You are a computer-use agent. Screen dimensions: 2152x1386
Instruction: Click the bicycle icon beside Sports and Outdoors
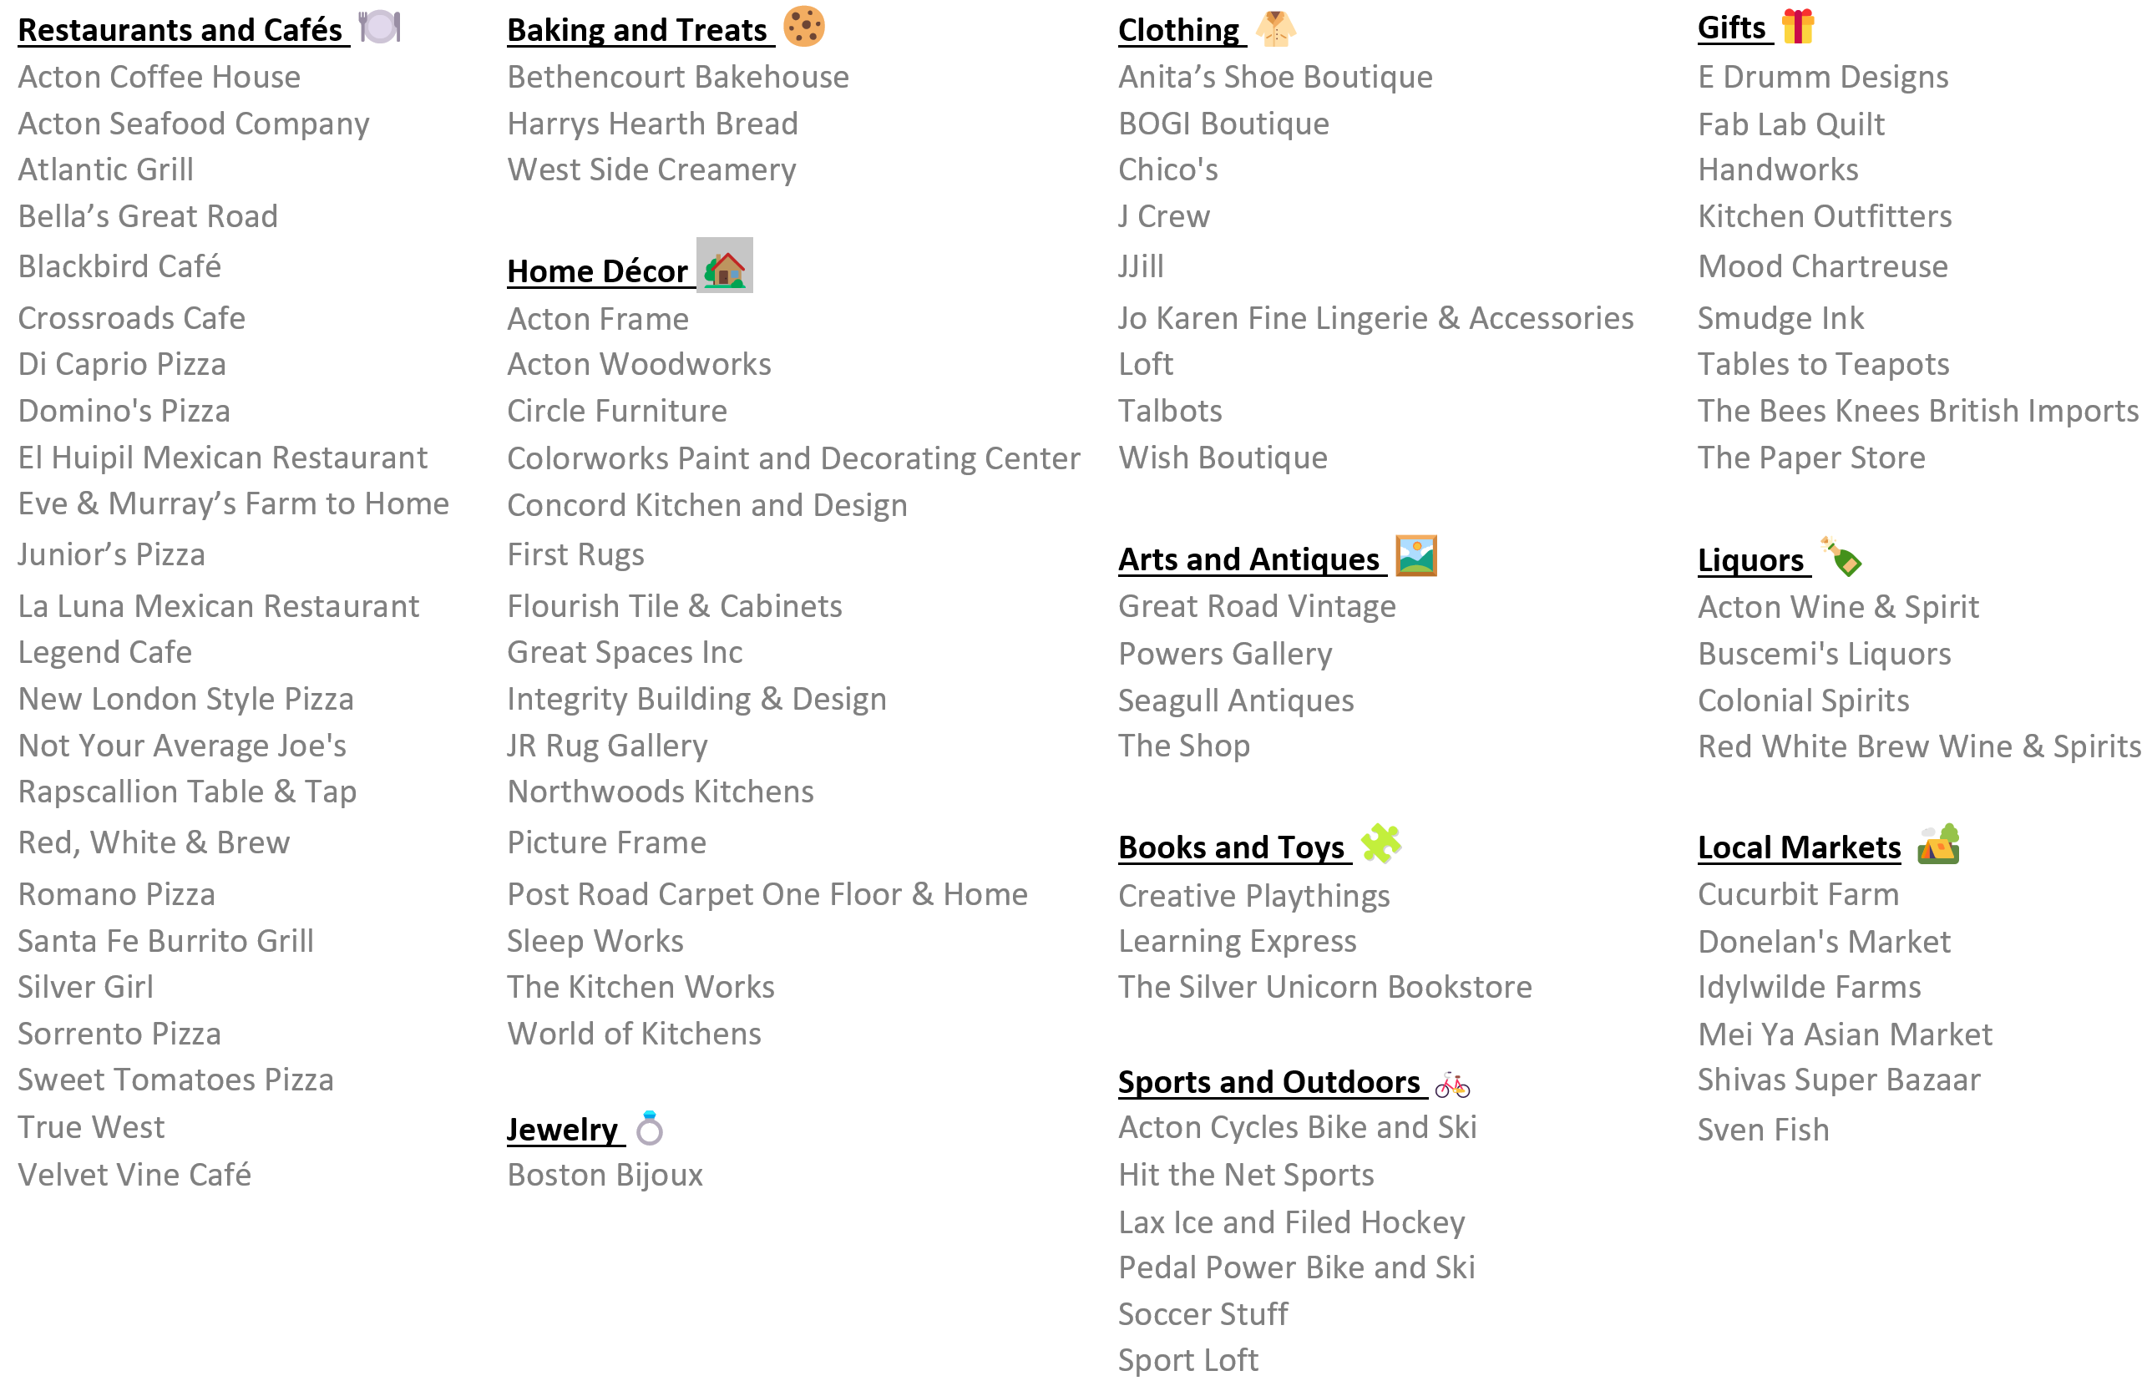pos(1451,1085)
